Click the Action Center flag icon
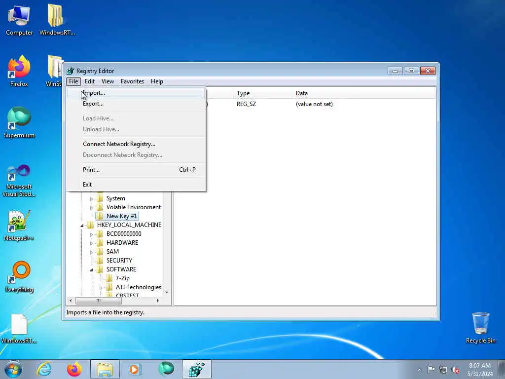Image resolution: width=505 pixels, height=379 pixels. point(431,369)
